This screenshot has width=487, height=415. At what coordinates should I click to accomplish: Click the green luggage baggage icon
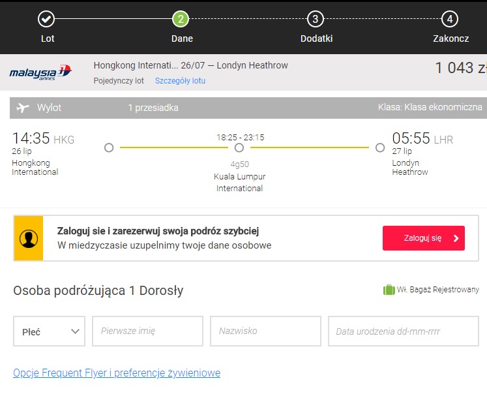tap(389, 290)
